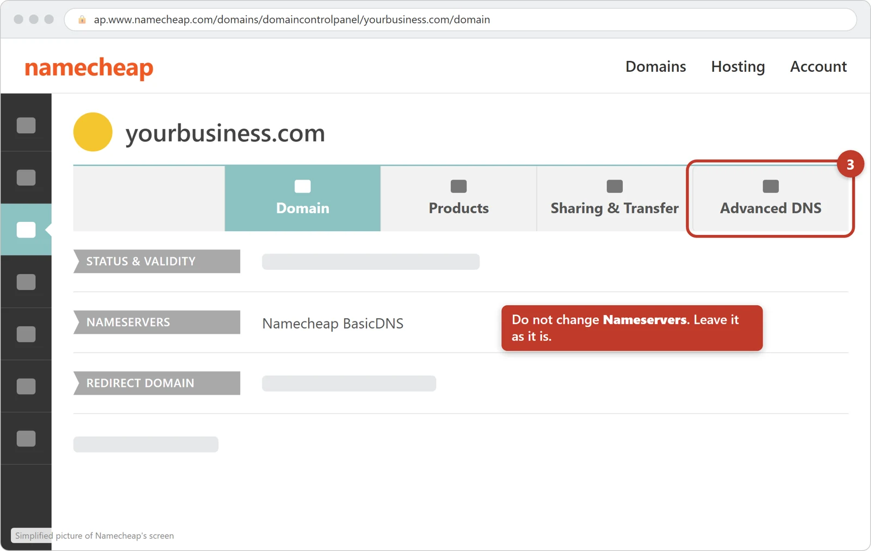Screen dimensions: 871x551
Task: Click the first sidebar icon
Action: pos(26,125)
